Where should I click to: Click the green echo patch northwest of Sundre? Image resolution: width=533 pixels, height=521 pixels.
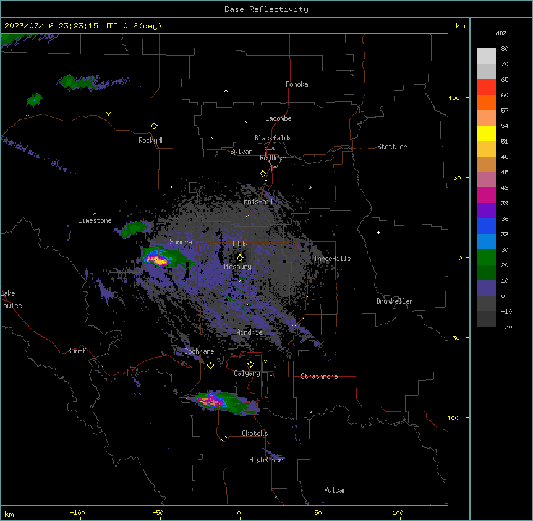click(134, 228)
